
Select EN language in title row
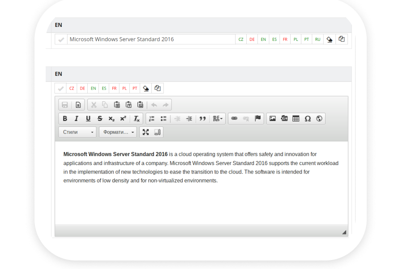tap(263, 39)
